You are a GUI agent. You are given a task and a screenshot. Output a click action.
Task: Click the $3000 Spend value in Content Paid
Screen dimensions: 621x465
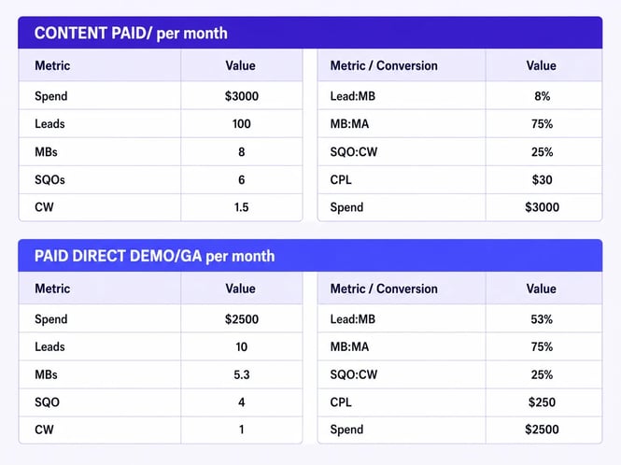(242, 96)
